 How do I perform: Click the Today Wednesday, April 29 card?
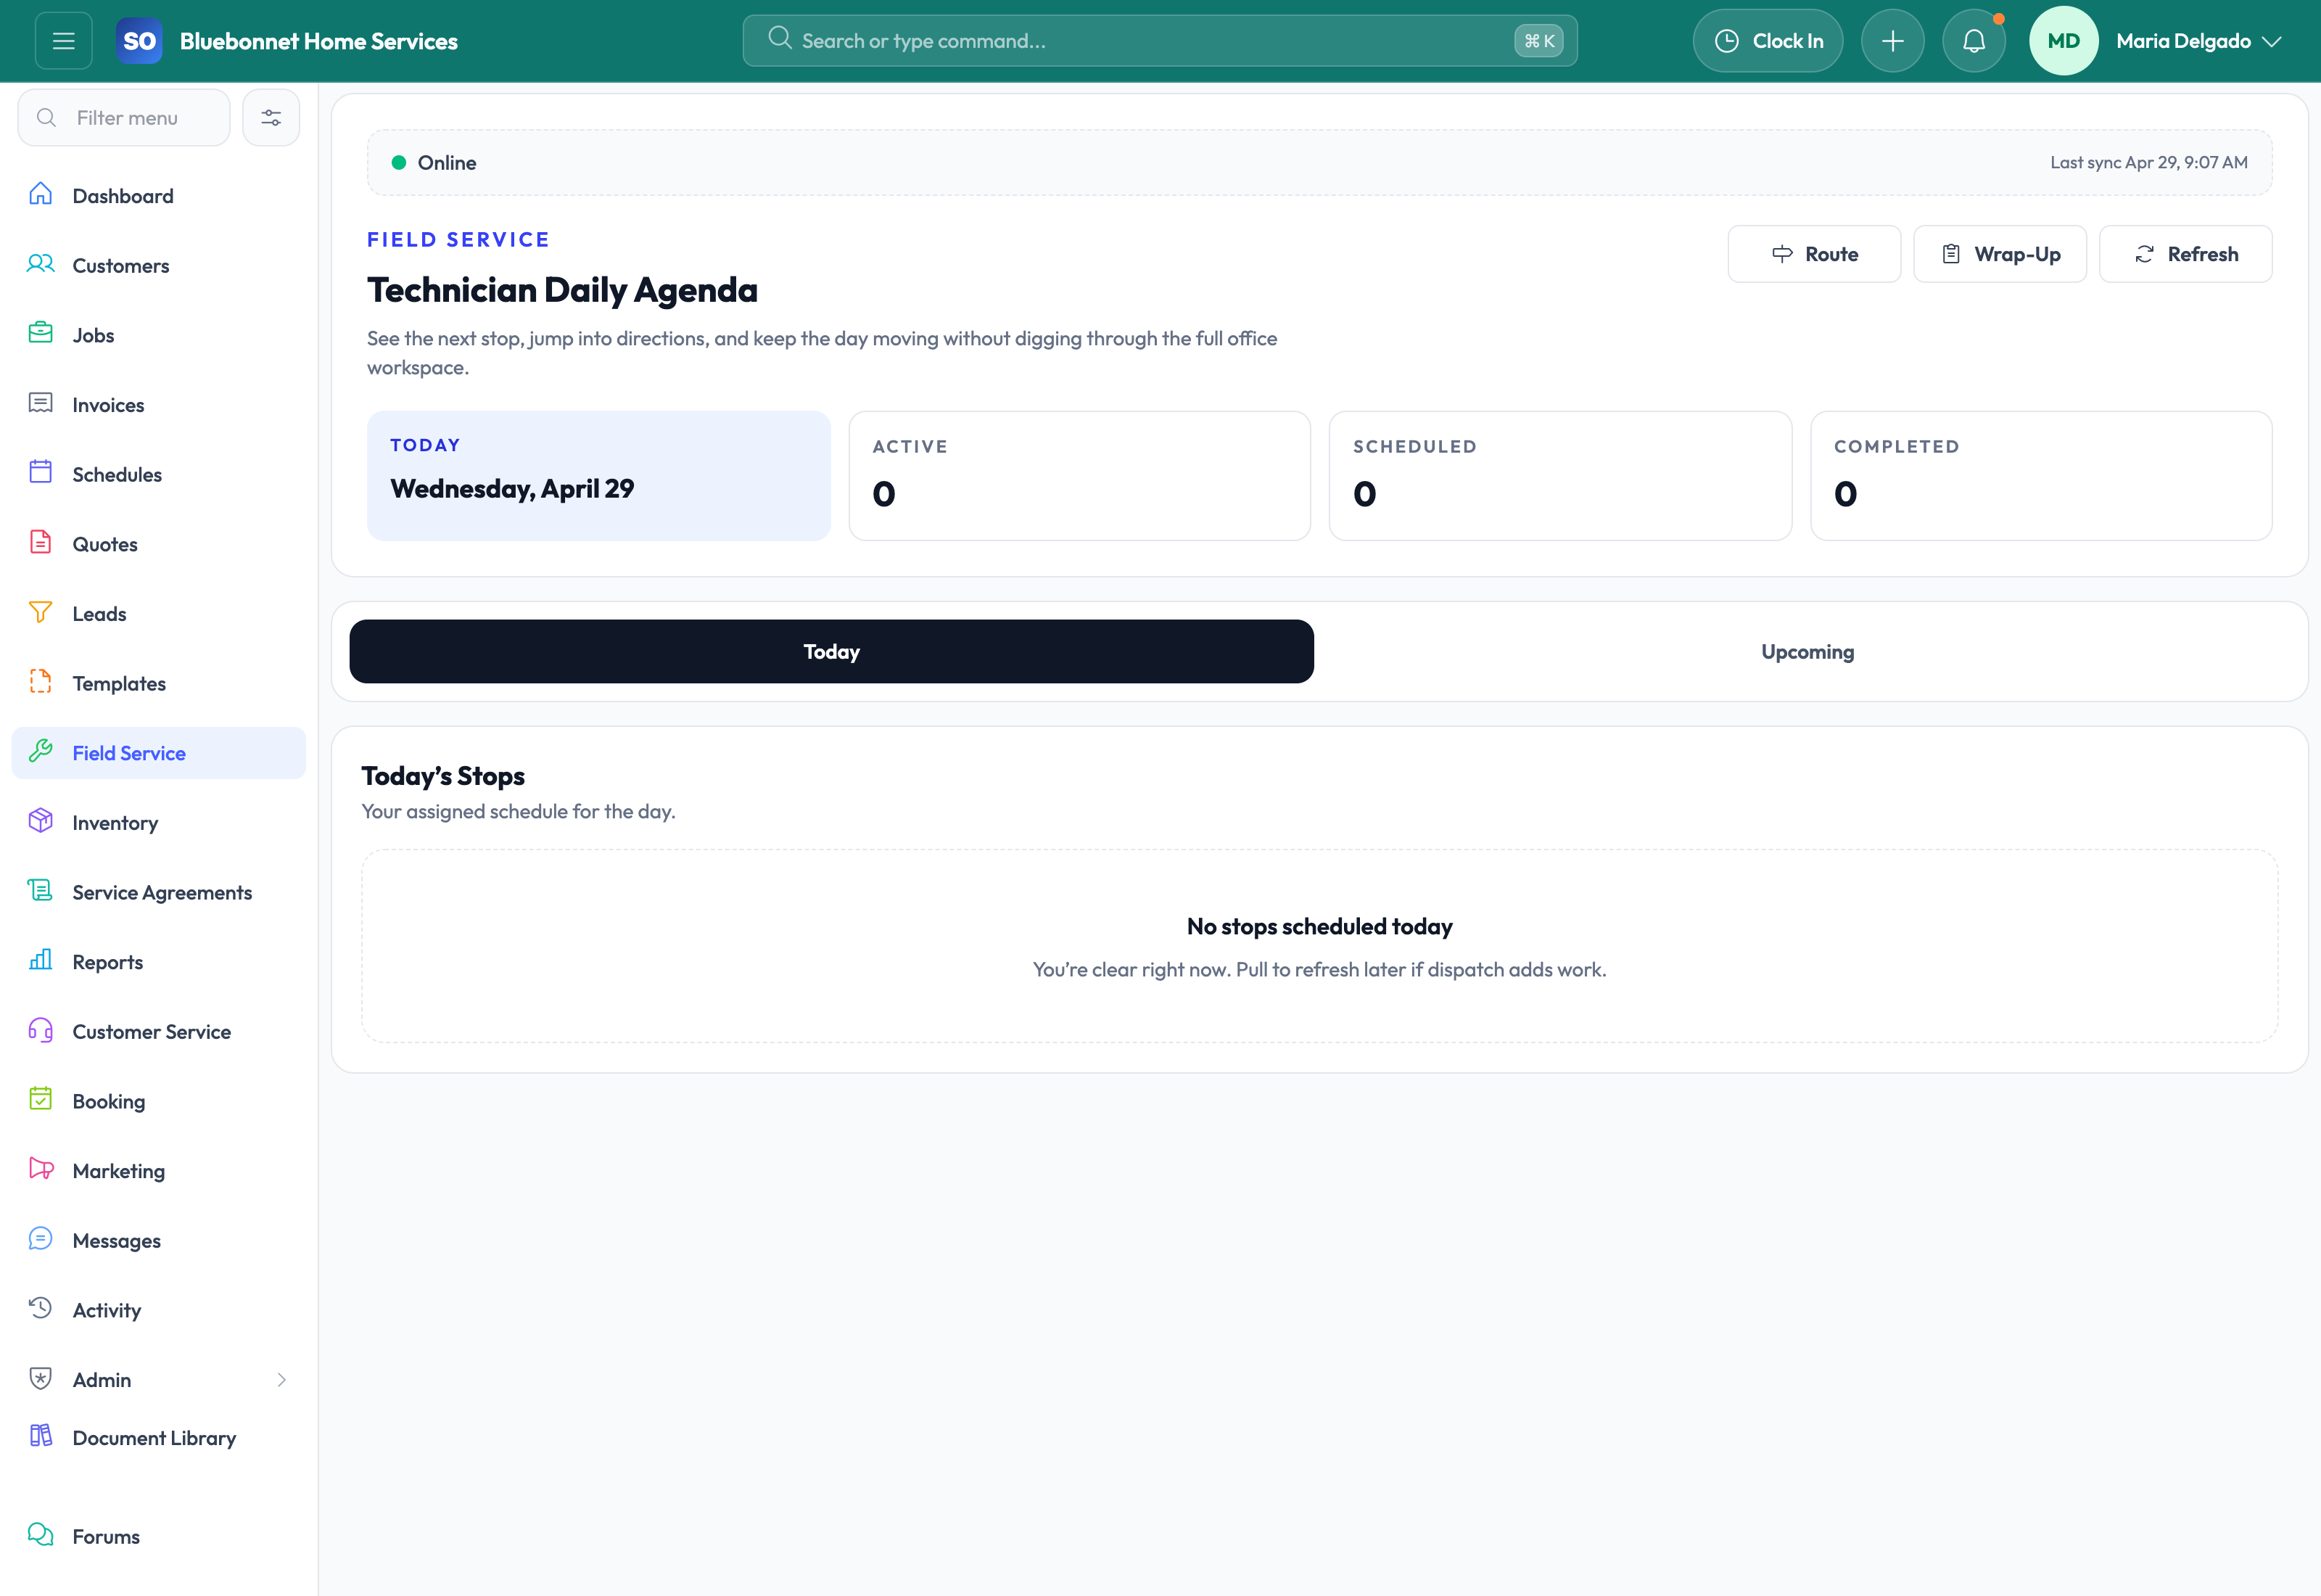click(x=598, y=476)
